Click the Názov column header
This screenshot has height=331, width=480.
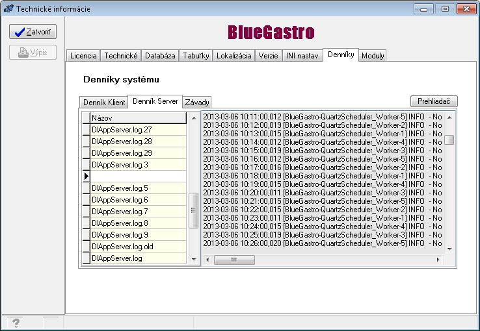(138, 118)
